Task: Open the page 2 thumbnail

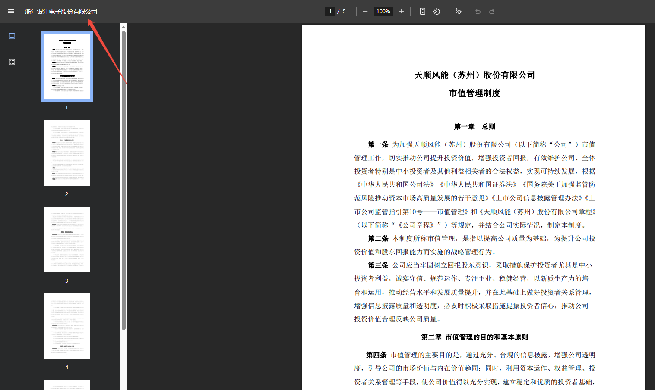Action: coord(67,153)
